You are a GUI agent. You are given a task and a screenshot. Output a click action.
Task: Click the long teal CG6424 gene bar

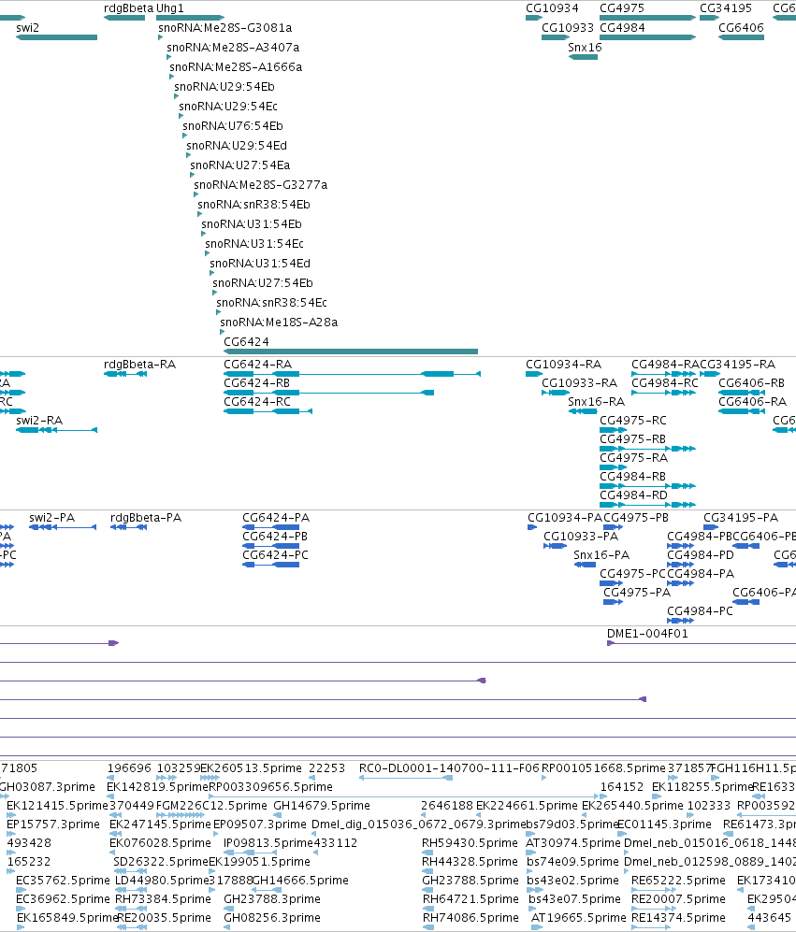[x=351, y=351]
